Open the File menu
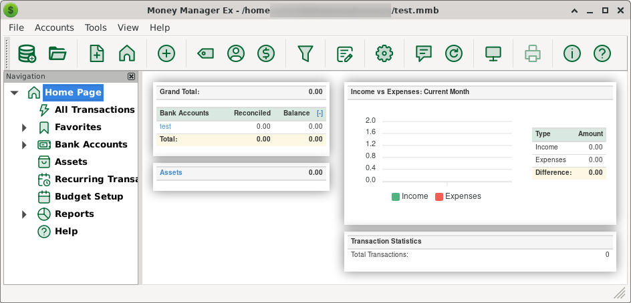 tap(17, 28)
